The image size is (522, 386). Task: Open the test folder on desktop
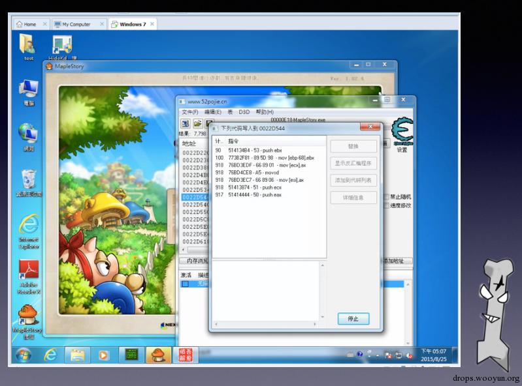(28, 44)
